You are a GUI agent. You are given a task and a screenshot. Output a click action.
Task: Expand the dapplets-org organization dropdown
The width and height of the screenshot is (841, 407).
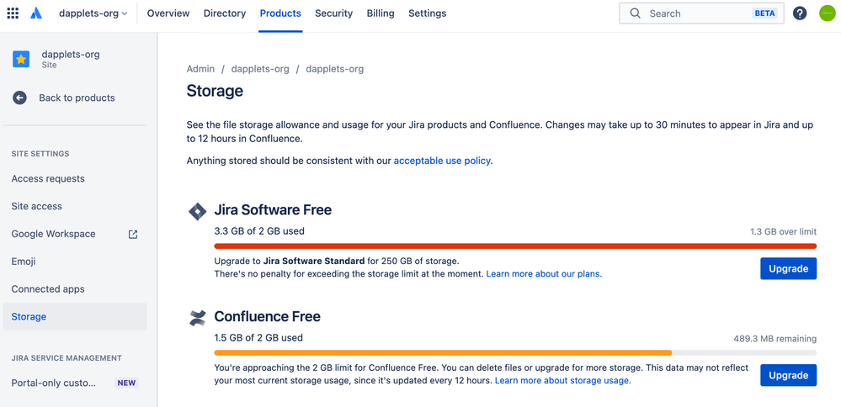coord(93,13)
